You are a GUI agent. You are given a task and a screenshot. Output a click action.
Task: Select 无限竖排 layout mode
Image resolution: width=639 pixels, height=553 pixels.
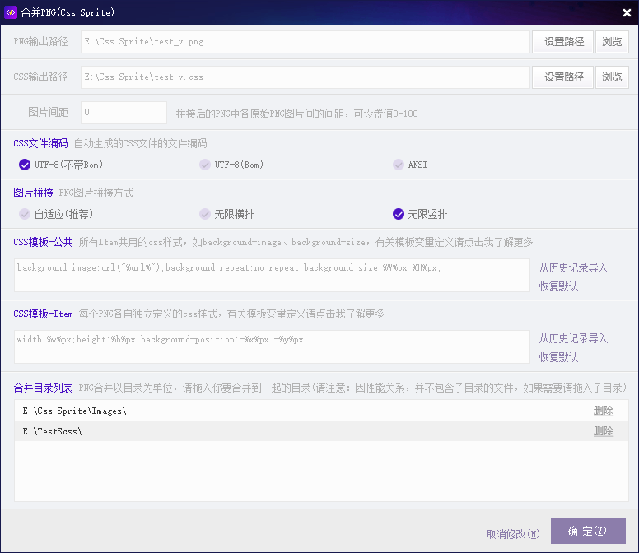pos(399,214)
